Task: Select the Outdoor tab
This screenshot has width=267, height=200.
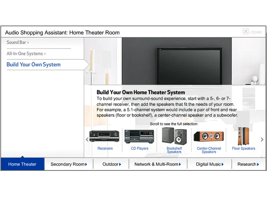Action: (110, 164)
